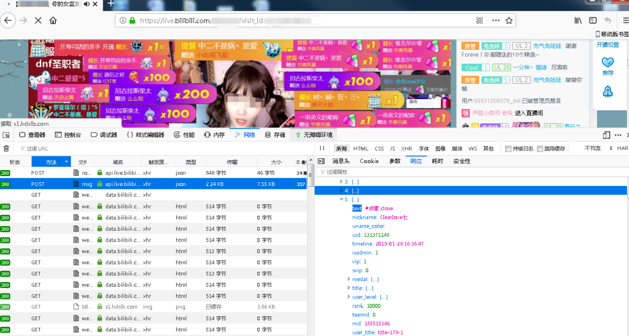Expand the title array node
Screen dimensions: 629x336
pos(349,288)
